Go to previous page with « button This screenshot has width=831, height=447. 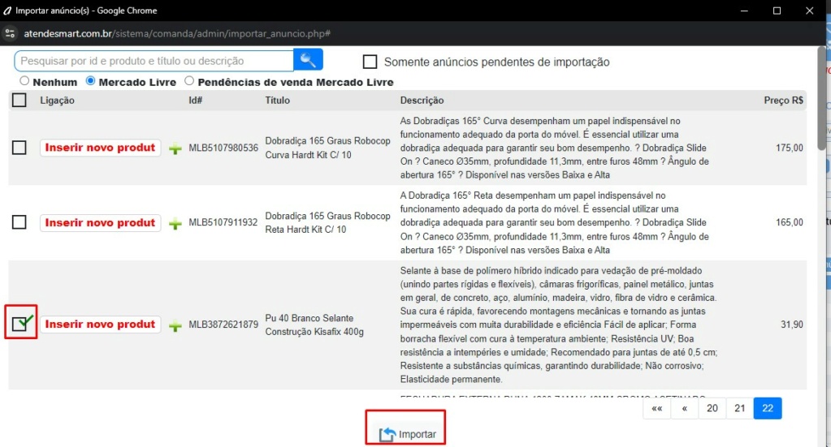(685, 408)
